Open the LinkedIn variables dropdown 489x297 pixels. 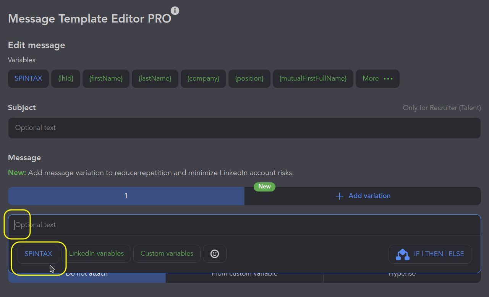coord(96,254)
